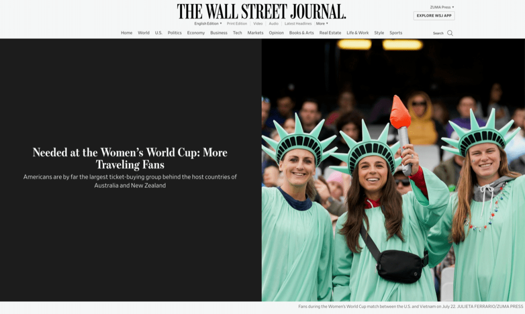Open the ZUMA Press account dropdown

coord(441,7)
